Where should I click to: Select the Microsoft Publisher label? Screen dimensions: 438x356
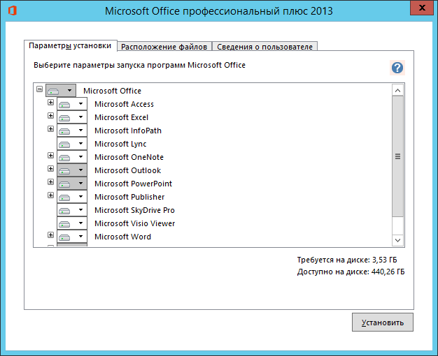pos(129,197)
